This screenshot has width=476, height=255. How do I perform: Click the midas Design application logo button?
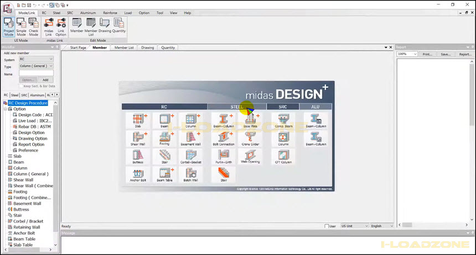click(x=7, y=8)
